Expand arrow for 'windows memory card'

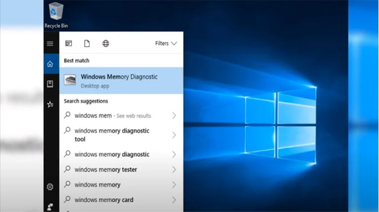(x=174, y=200)
